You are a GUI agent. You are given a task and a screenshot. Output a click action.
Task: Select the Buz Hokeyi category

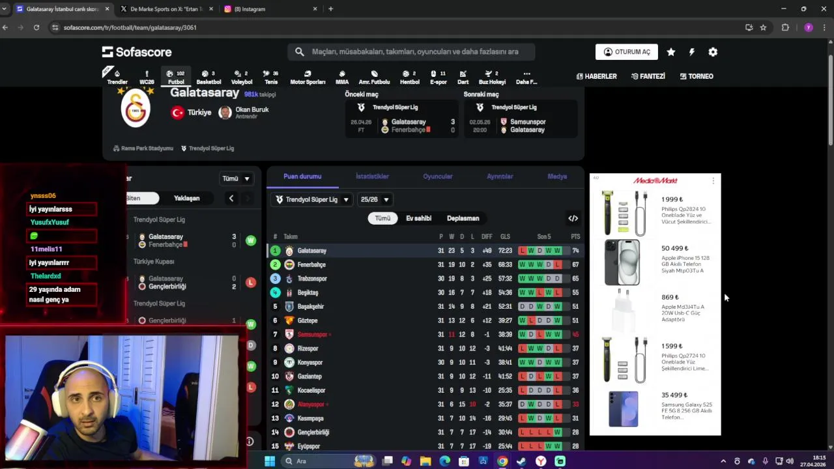pos(492,77)
